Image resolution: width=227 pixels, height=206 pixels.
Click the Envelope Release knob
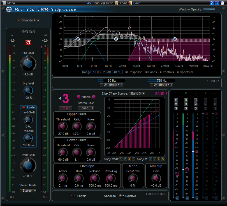click(x=95, y=178)
